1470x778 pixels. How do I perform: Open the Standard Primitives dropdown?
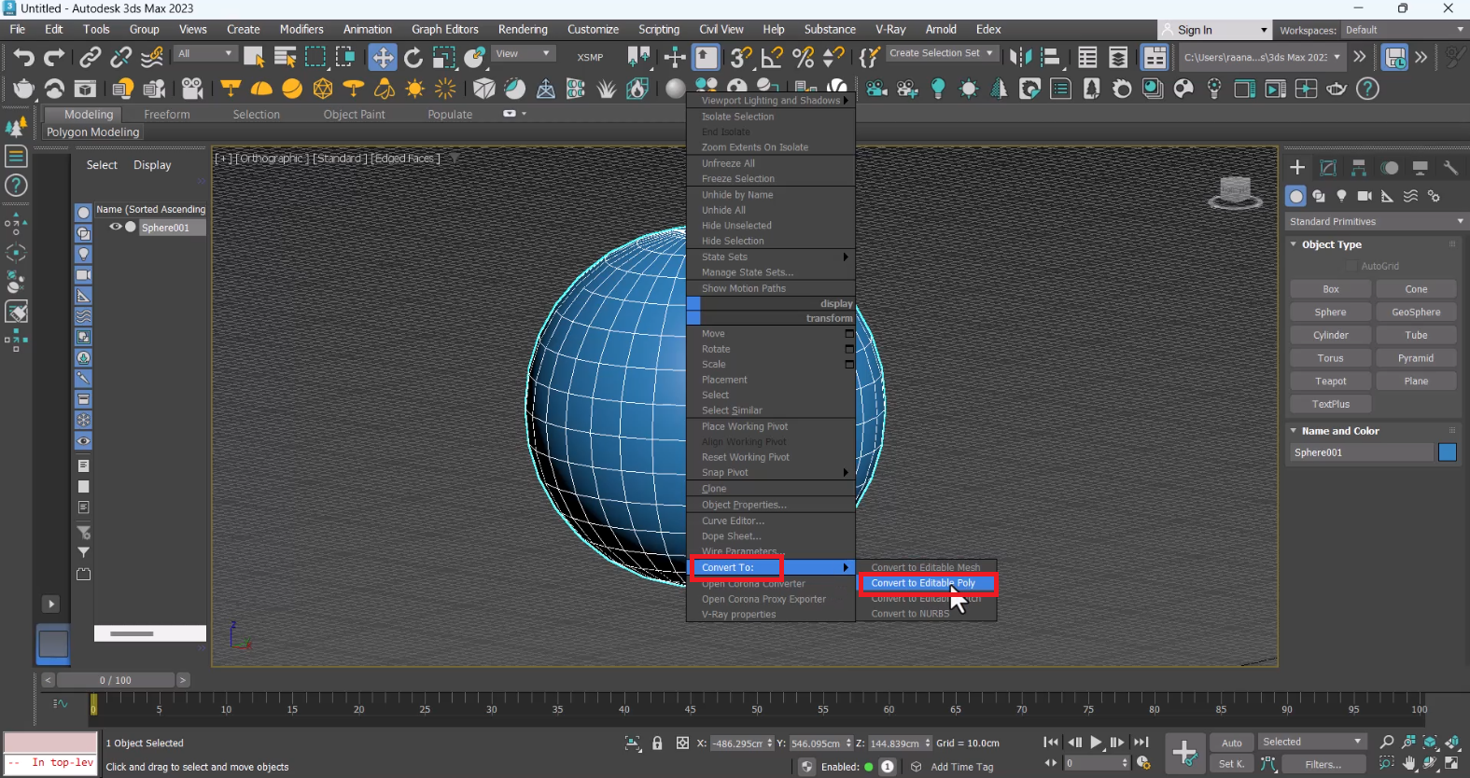point(1374,222)
